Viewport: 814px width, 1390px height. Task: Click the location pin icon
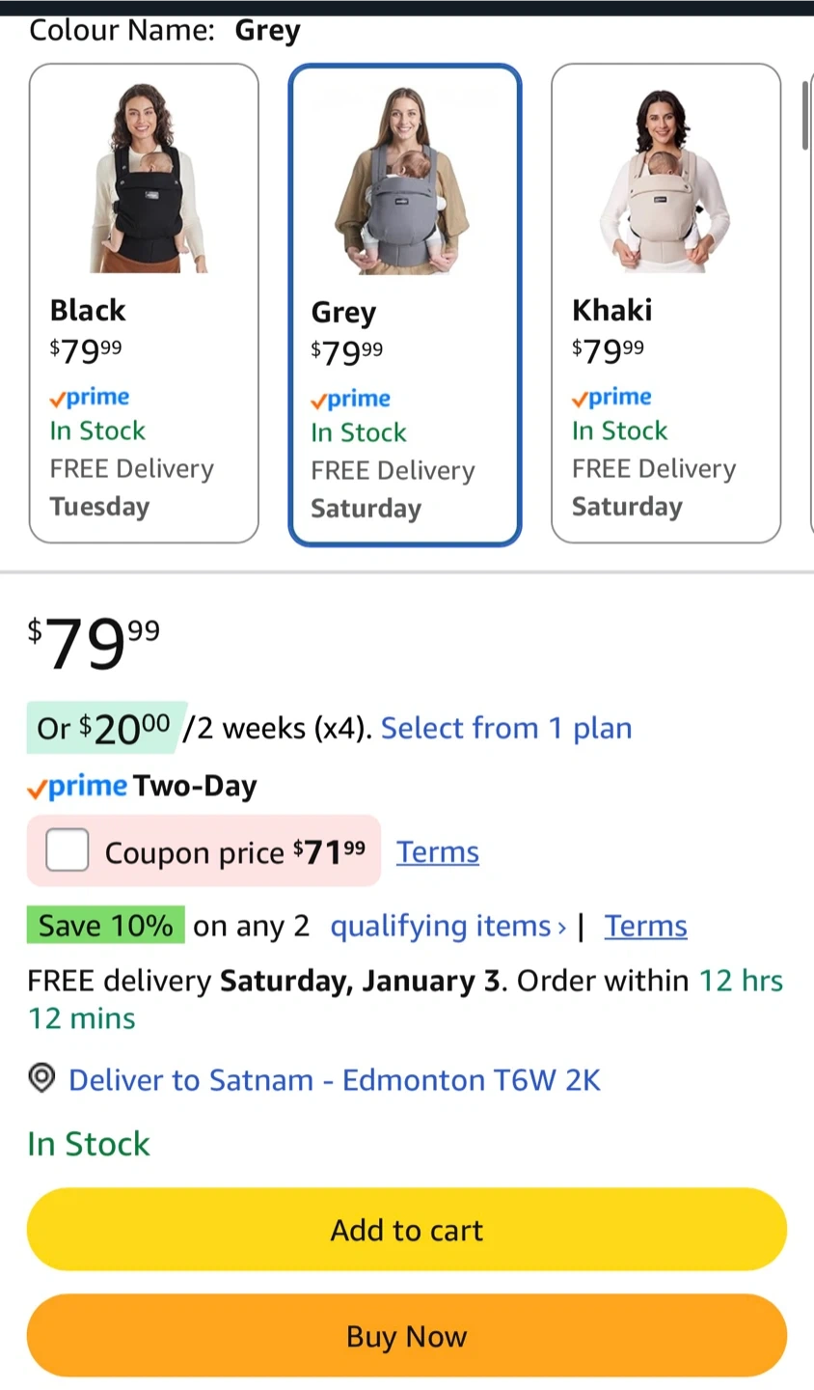point(41,1078)
